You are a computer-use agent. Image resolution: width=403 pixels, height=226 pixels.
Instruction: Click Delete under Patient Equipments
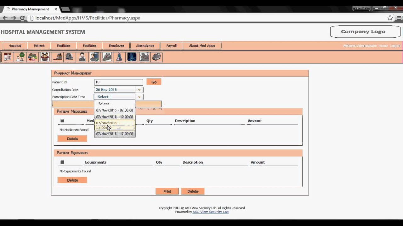point(72,180)
